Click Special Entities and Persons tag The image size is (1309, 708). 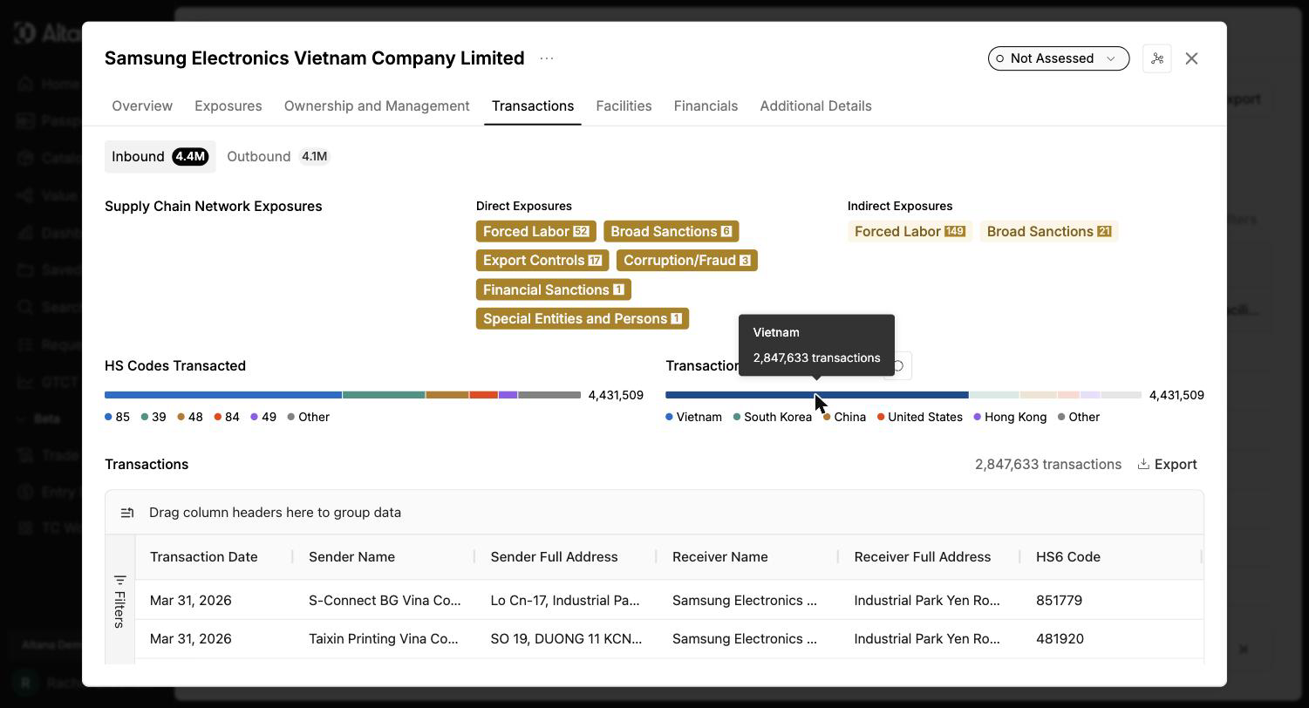pyautogui.click(x=583, y=318)
